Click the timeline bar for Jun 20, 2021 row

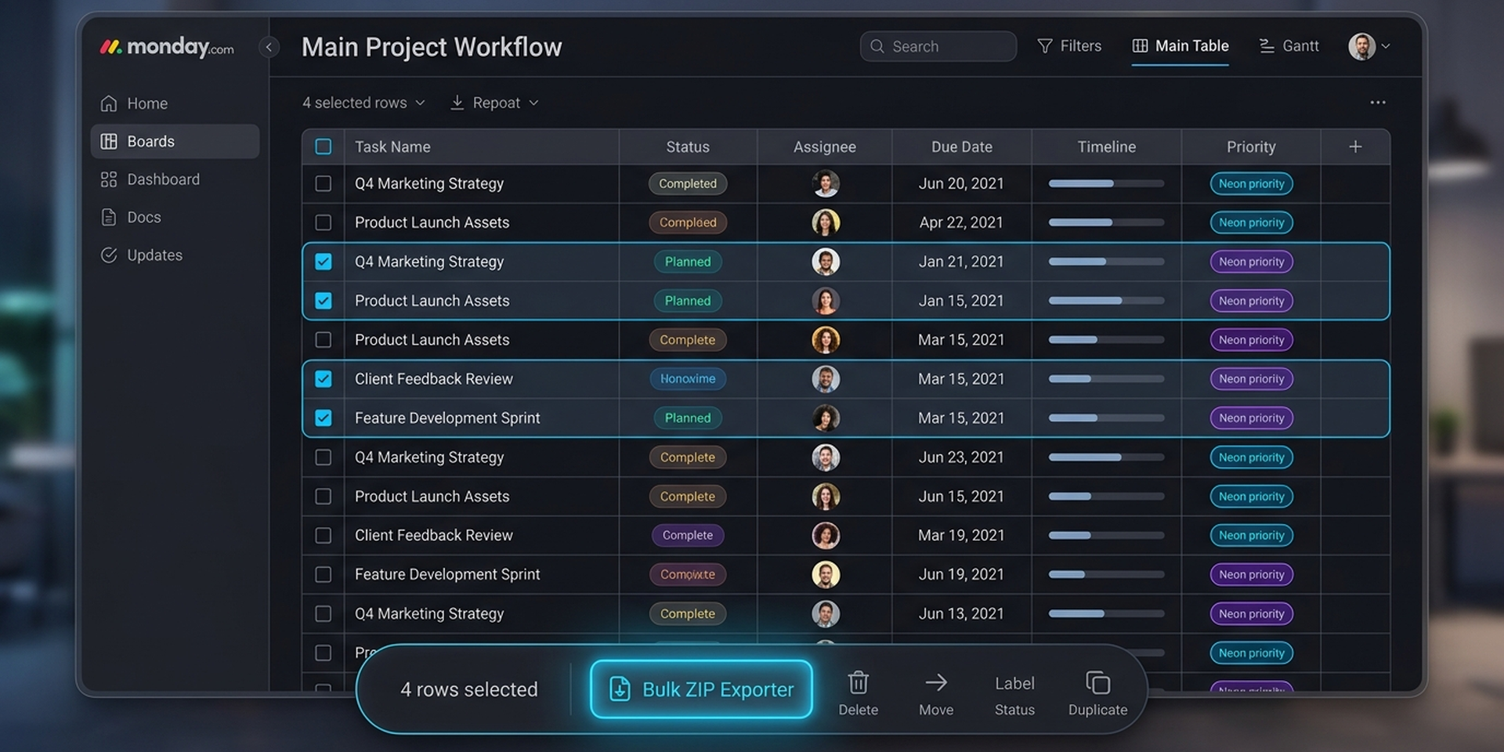coord(1106,183)
